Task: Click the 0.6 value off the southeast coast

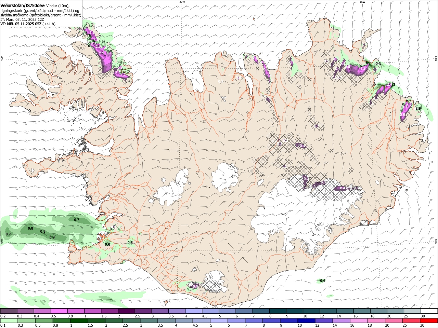Action: (323, 281)
